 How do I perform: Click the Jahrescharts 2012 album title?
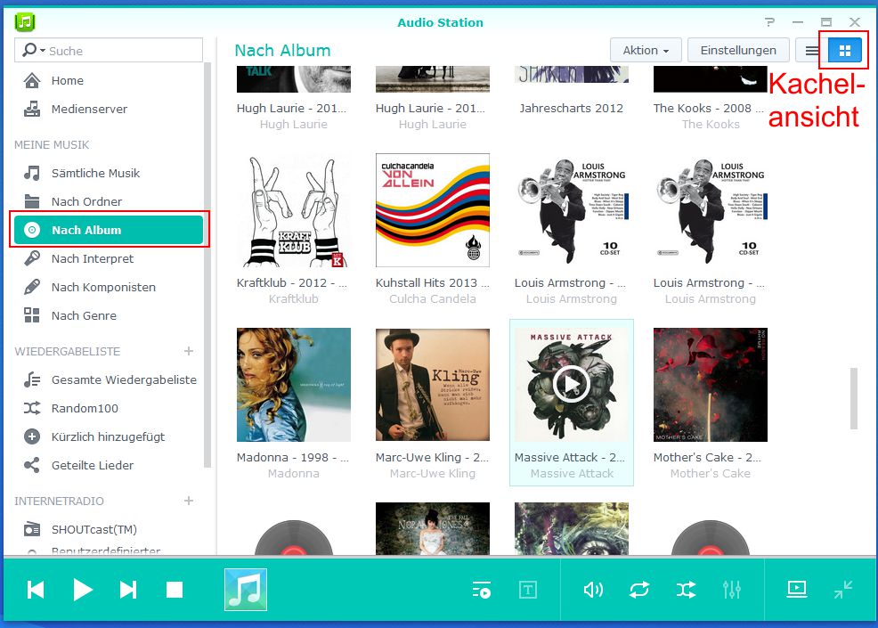coord(571,108)
